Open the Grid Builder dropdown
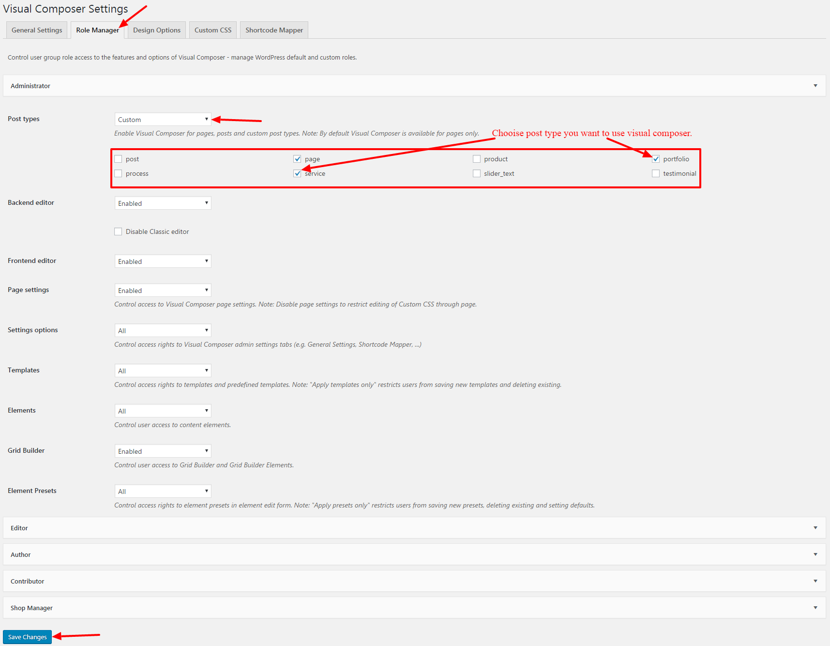Image resolution: width=830 pixels, height=646 pixels. 163,451
